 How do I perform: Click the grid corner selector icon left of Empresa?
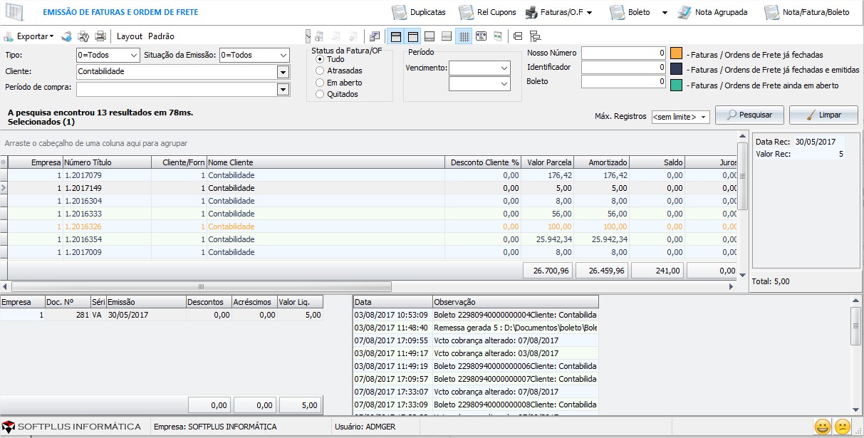4,162
